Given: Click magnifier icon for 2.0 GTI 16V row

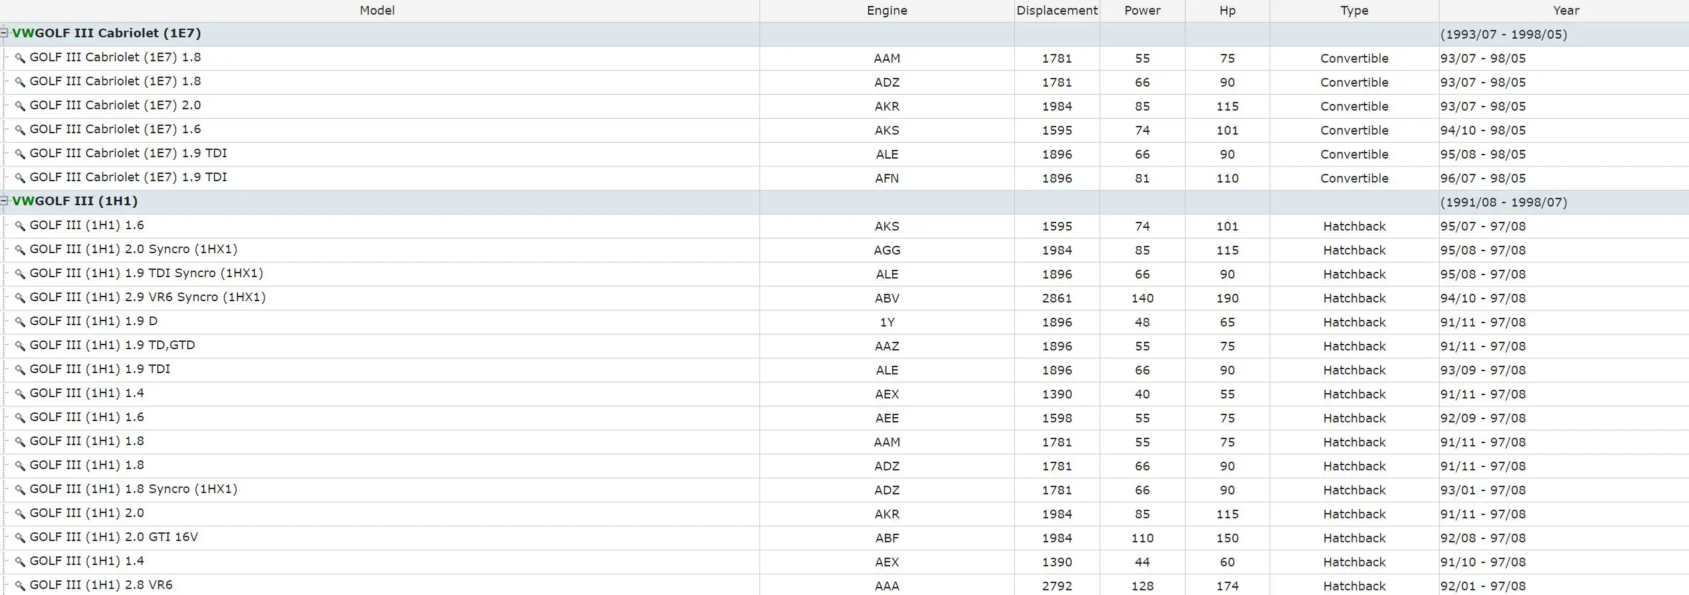Looking at the screenshot, I should (x=20, y=538).
